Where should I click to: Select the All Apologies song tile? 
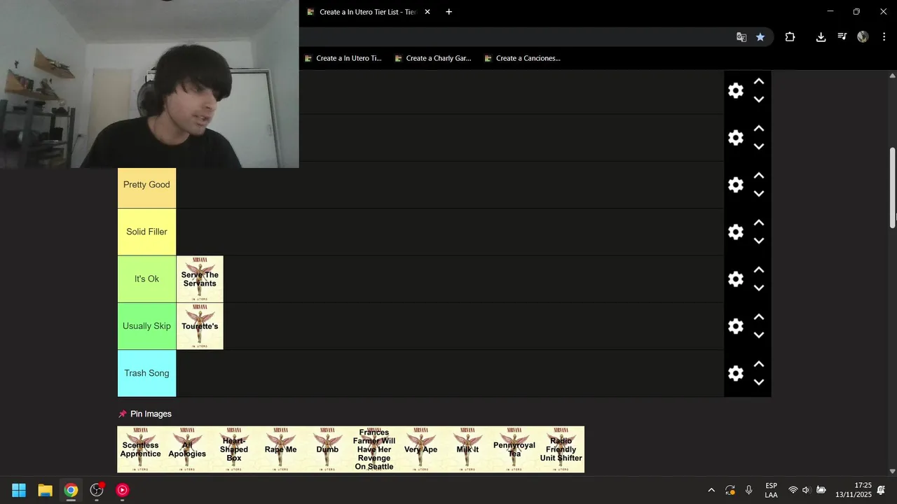187,449
